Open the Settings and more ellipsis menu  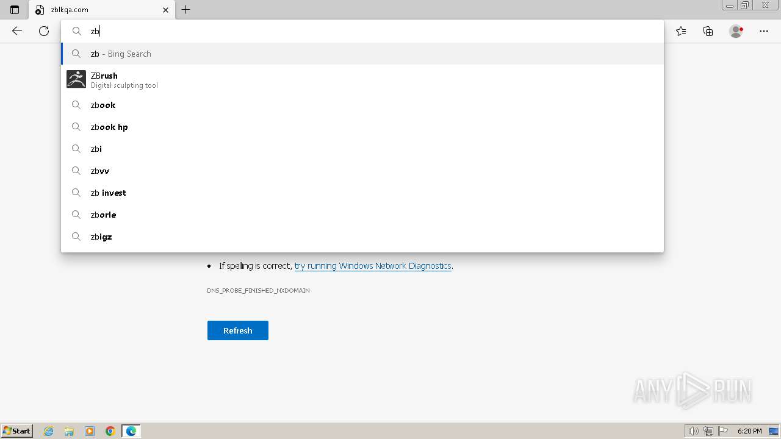764,31
